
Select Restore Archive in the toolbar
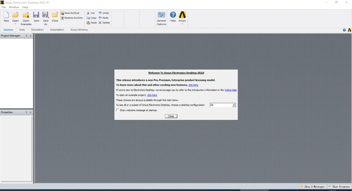[x=71, y=18]
